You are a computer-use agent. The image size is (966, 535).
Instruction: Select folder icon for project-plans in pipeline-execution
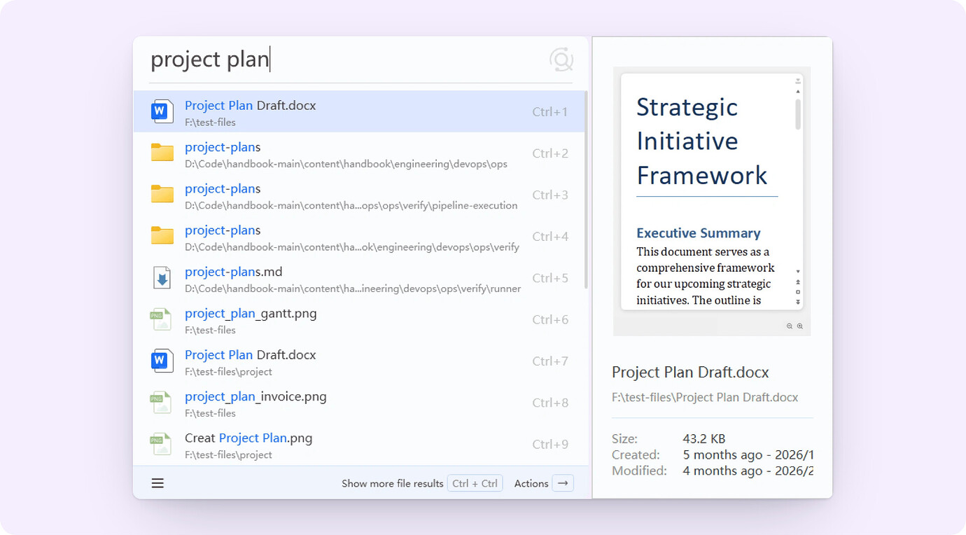pos(162,194)
